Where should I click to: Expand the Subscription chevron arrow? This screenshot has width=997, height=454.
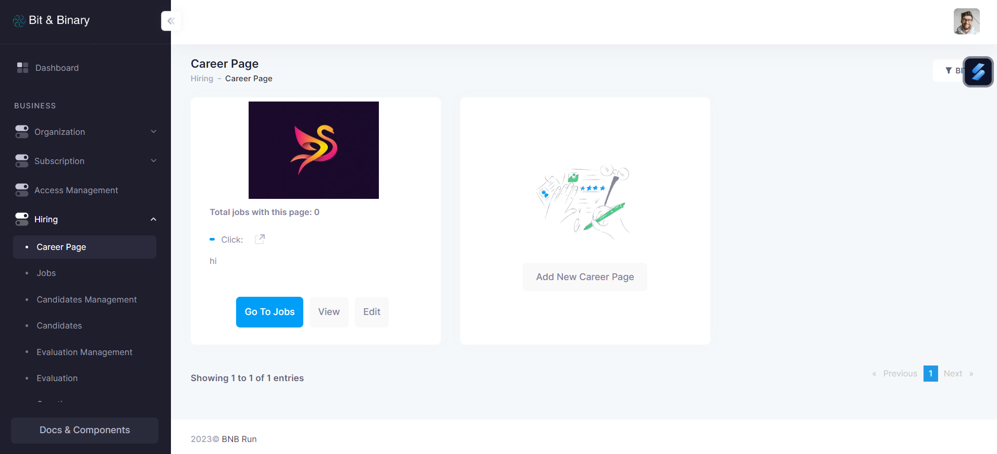(153, 161)
